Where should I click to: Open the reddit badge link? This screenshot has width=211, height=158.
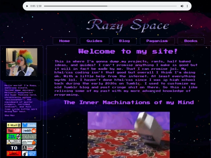coord(29,131)
